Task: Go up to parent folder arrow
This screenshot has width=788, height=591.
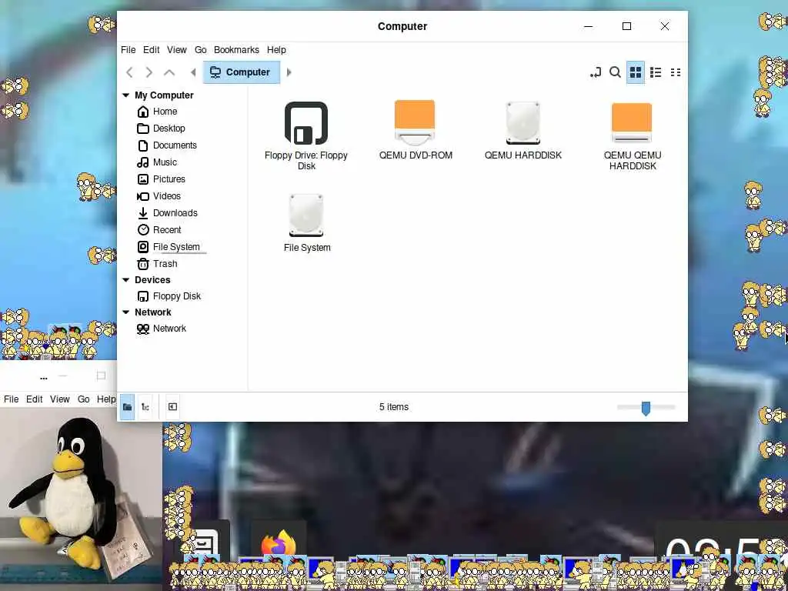Action: pyautogui.click(x=169, y=72)
